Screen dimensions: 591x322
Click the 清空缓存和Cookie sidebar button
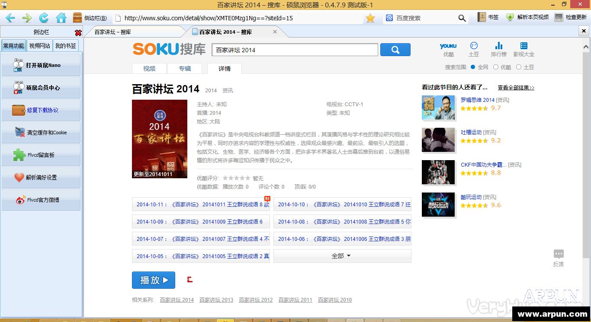(41, 133)
